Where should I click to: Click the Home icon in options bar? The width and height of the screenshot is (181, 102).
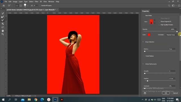pos(4,6)
